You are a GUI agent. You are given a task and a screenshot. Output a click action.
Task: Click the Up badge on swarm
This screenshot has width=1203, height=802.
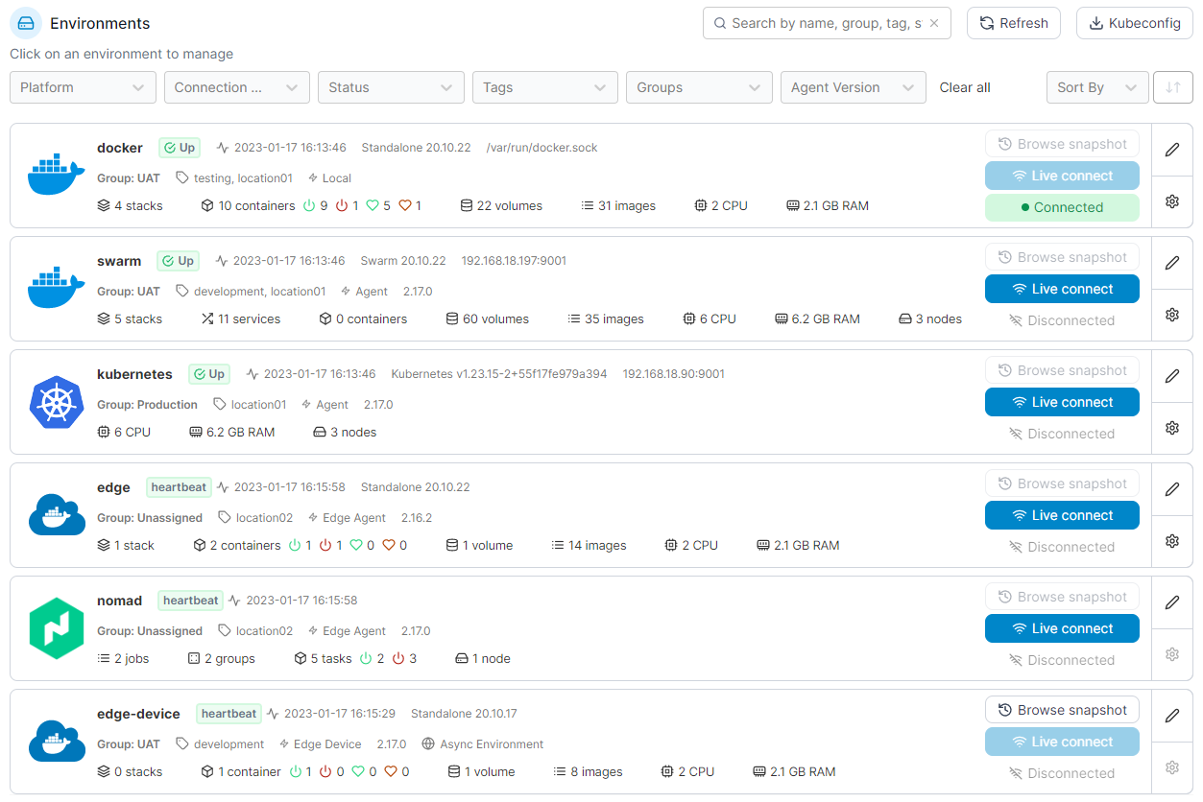pos(179,261)
